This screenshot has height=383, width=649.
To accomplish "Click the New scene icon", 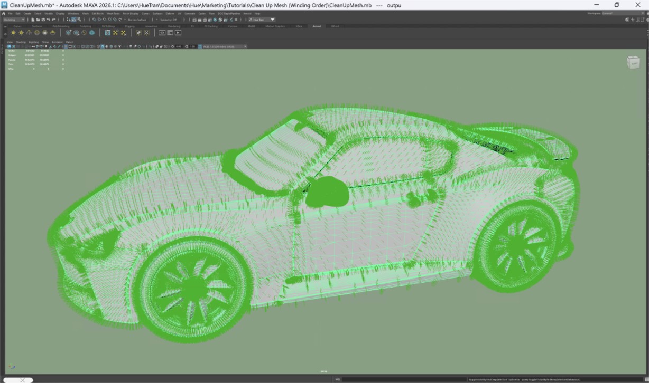I will [x=33, y=20].
